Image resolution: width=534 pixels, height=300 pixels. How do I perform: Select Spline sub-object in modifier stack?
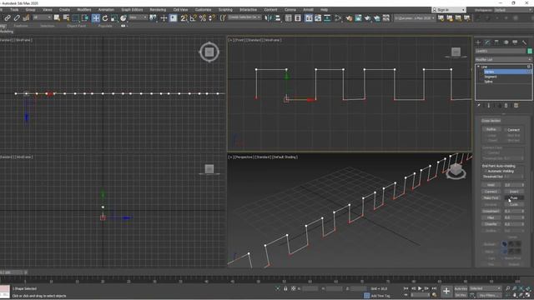[x=488, y=82]
